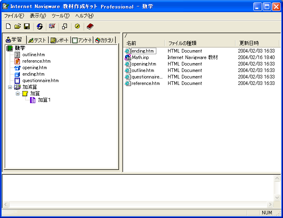Click the 2004/02/16 18:40 date cell
The image size is (283, 218).
(256, 57)
